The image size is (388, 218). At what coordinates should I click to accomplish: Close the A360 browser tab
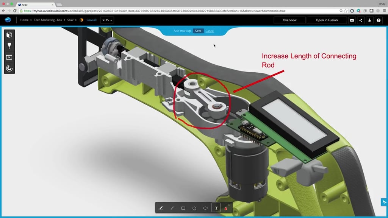click(52, 5)
